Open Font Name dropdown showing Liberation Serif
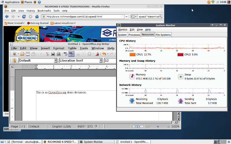The image size is (231, 144). [101, 60]
